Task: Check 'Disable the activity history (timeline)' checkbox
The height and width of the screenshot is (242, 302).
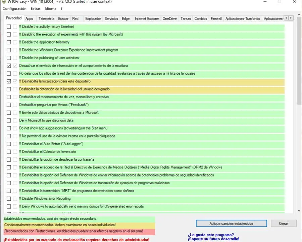Action: pyautogui.click(x=9, y=27)
